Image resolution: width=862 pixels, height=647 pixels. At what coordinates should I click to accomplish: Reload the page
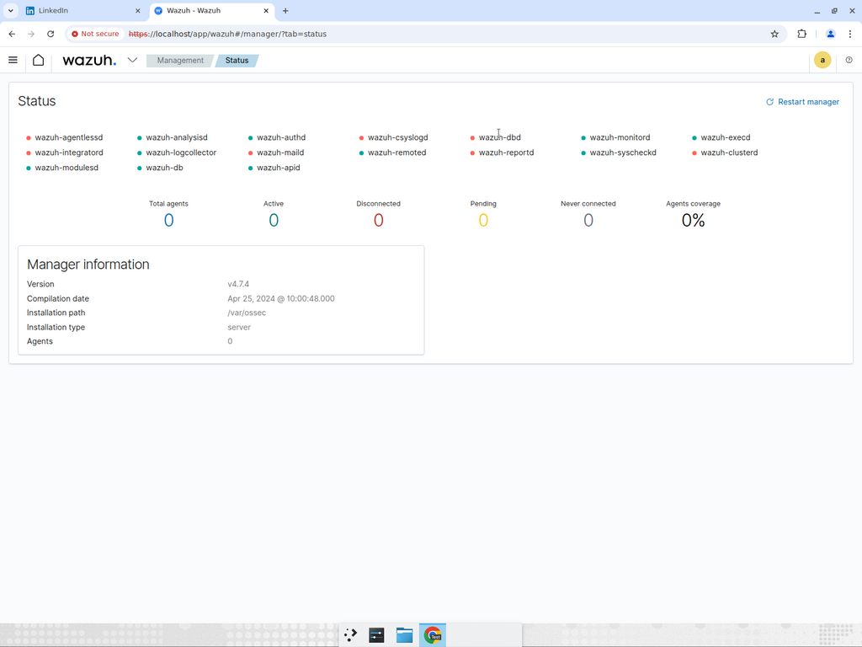[x=51, y=34]
